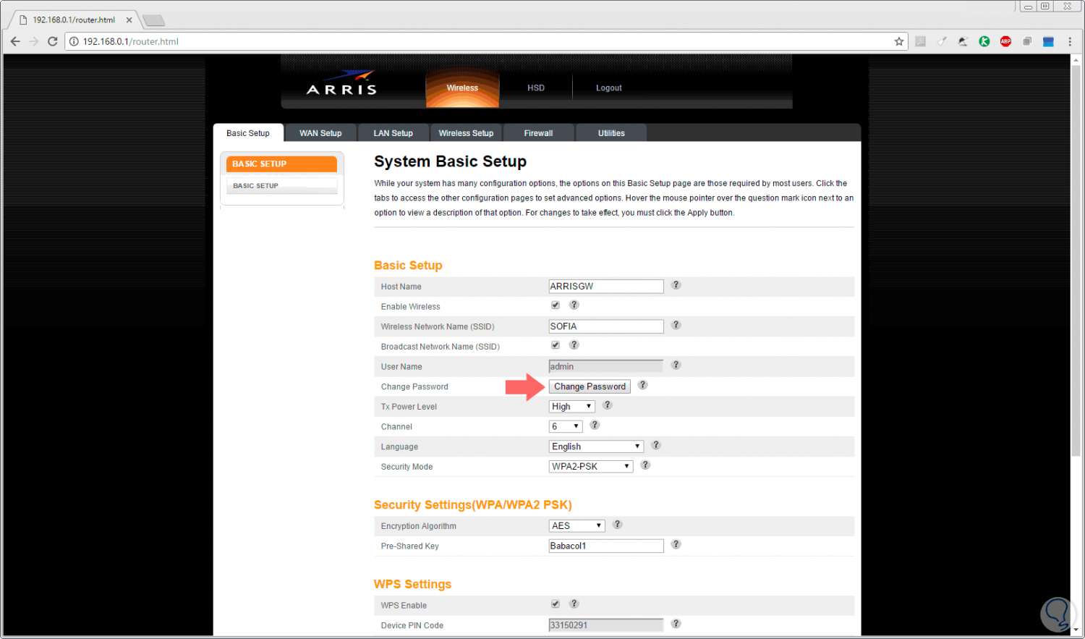Viewport: 1085px width, 639px height.
Task: Open the Wireless top navigation section
Action: point(462,88)
